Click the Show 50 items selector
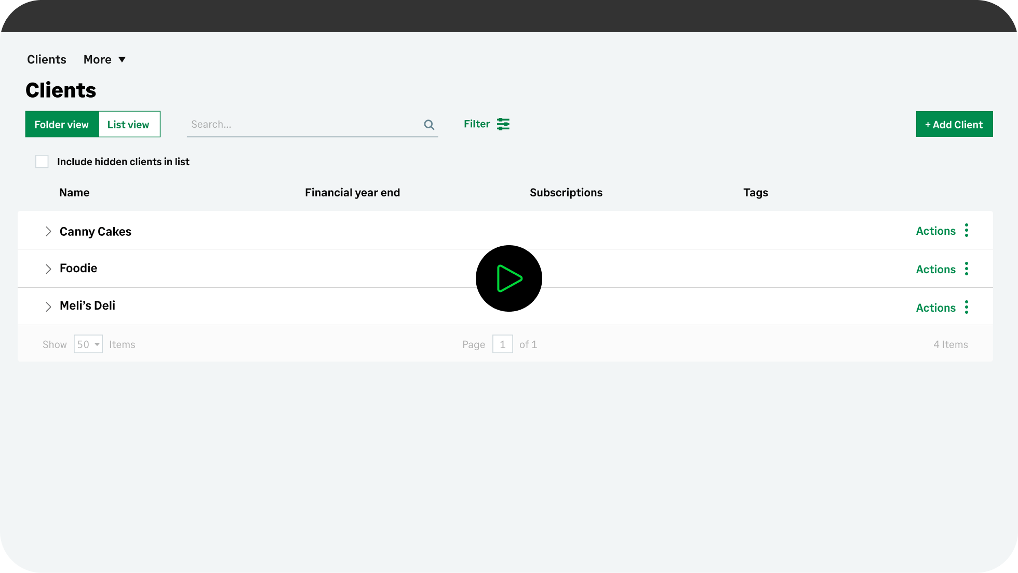 [x=88, y=344]
